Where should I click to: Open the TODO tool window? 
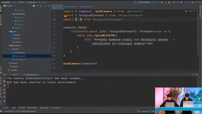coord(22,108)
